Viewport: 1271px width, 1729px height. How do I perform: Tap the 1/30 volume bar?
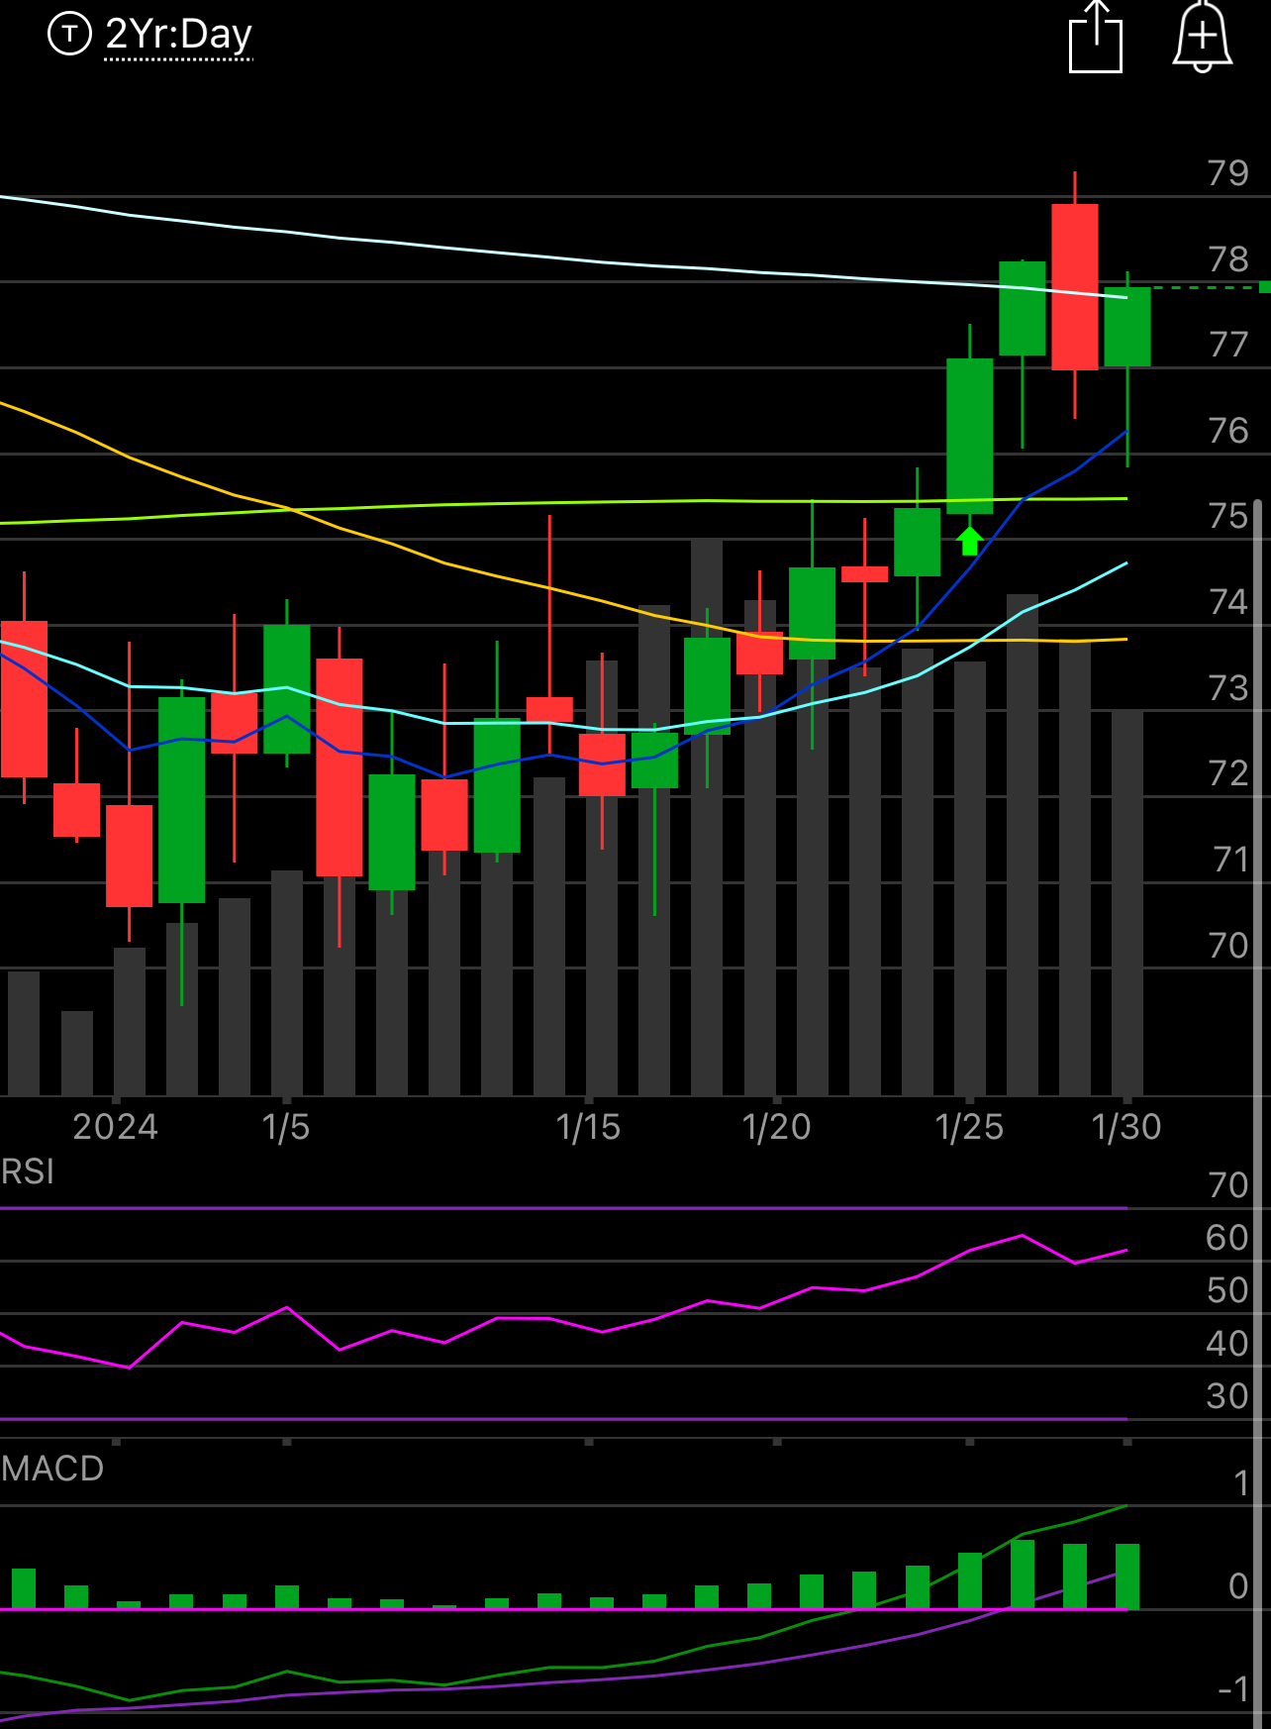coord(1127,902)
